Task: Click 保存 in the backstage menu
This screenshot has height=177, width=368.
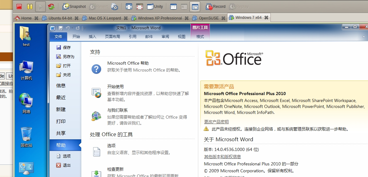Action: pos(63,47)
